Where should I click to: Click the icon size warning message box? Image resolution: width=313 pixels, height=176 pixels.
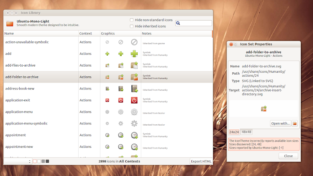tap(264, 144)
